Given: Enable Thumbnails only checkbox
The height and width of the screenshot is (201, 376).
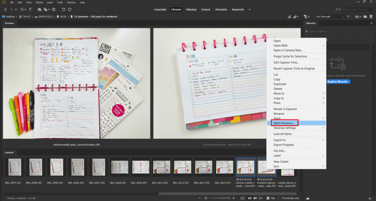Looking at the screenshot, I should tap(279, 198).
